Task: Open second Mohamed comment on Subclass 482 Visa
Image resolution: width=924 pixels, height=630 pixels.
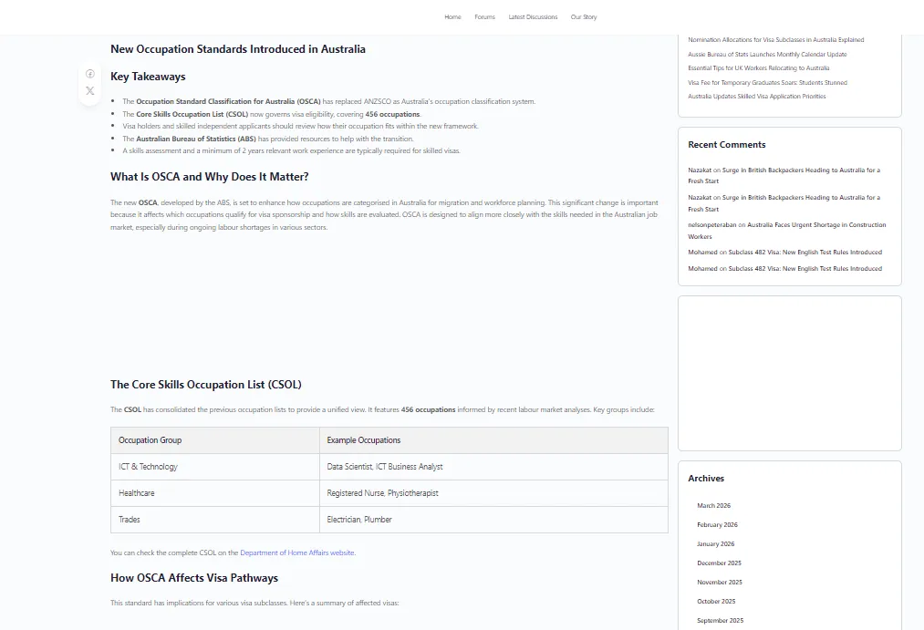Action: 805,268
